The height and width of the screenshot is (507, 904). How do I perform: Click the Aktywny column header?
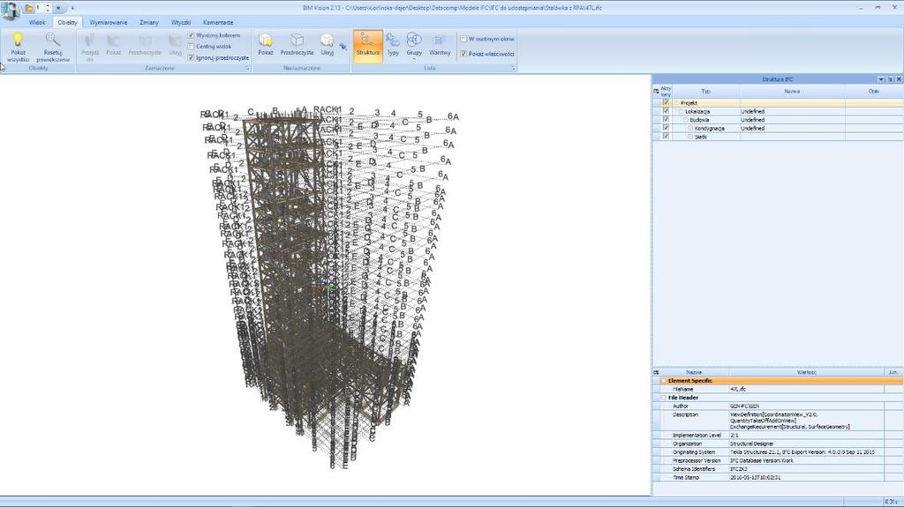[x=666, y=91]
